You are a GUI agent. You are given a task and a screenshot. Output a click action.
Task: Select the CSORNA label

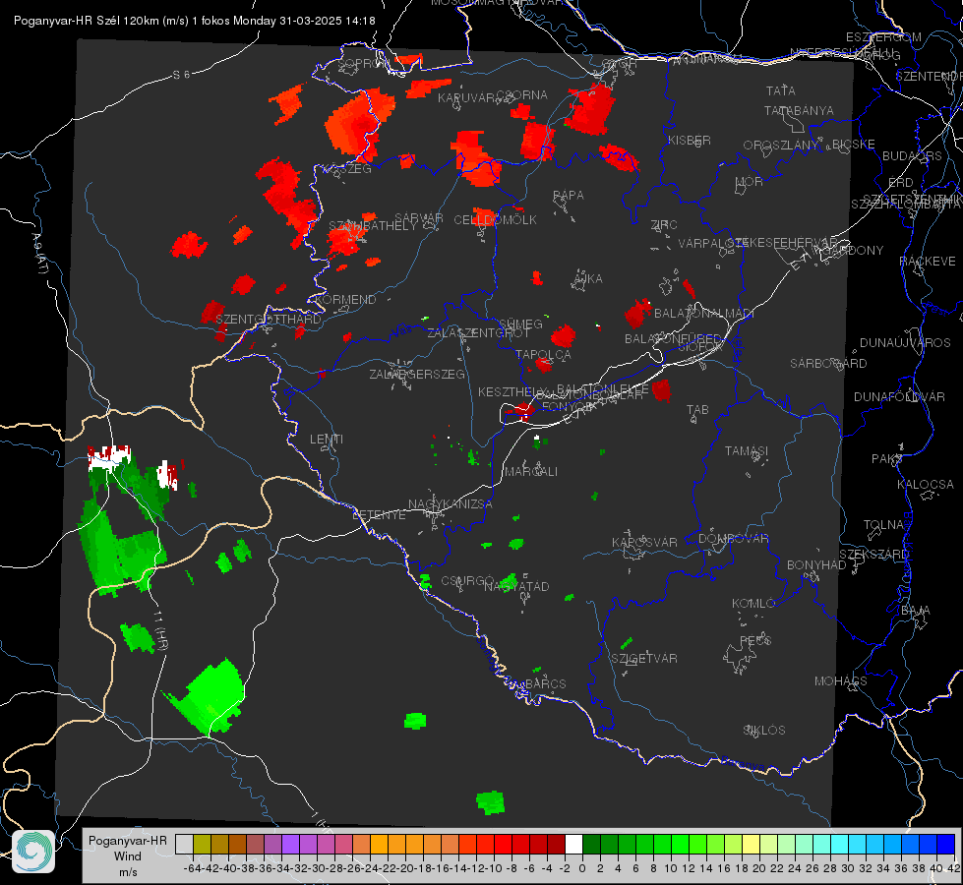coord(522,95)
